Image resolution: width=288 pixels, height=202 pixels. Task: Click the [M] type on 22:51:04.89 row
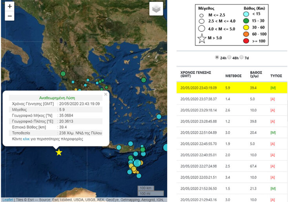(x=273, y=133)
